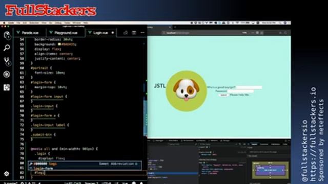Focus the Password input field
Viewport: 328px width, 184px height.
click(240, 91)
